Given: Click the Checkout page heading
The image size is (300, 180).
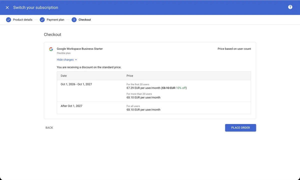Looking at the screenshot, I should pyautogui.click(x=52, y=35).
